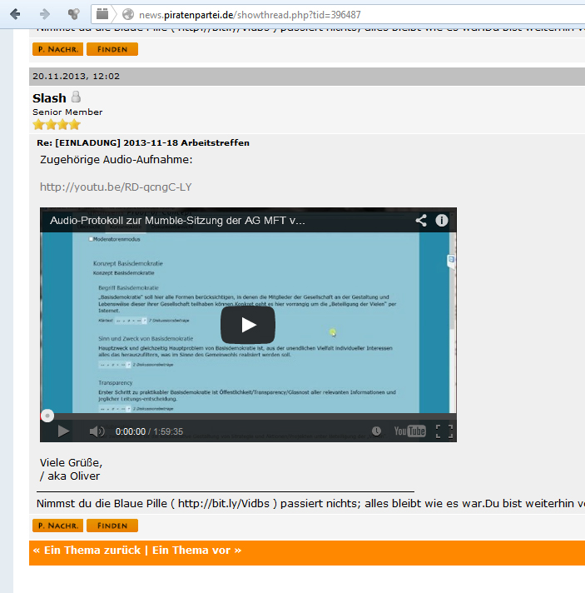Open the site identity globe icon

(127, 14)
